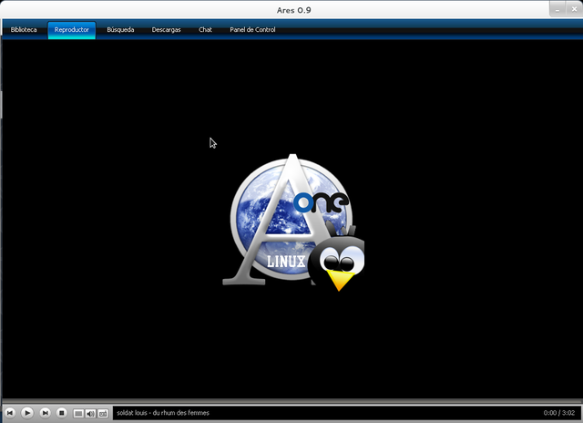Viewport: 583px width, 423px height.
Task: Open the Chat tab
Action: (x=205, y=30)
